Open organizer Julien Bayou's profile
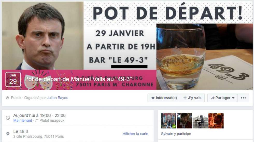Screen dimensions: 254x142 pos(58,98)
